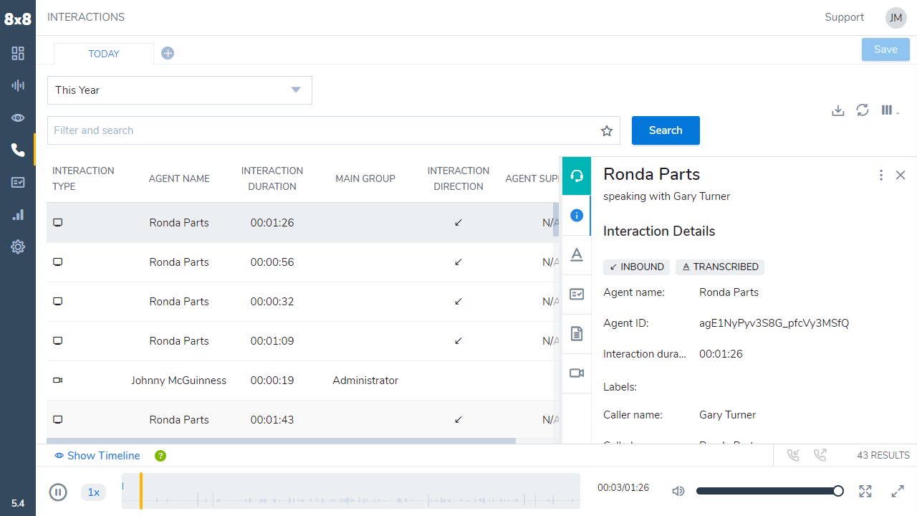Open the transcription panel icon

coord(577,254)
